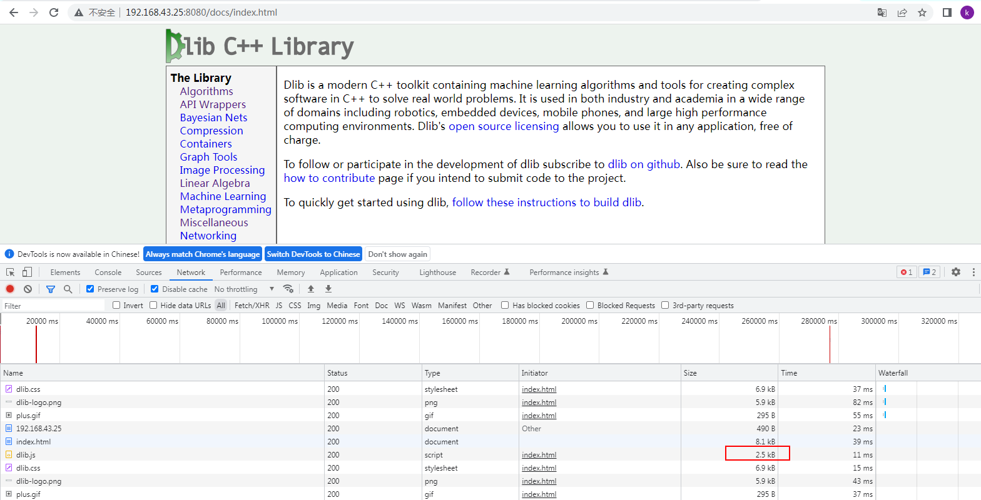Open the Performance insights tab
This screenshot has height=500, width=981.
569,272
